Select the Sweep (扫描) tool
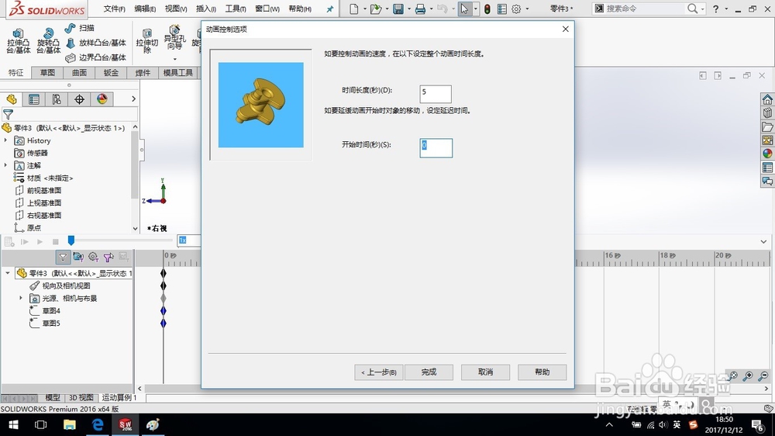 80,28
